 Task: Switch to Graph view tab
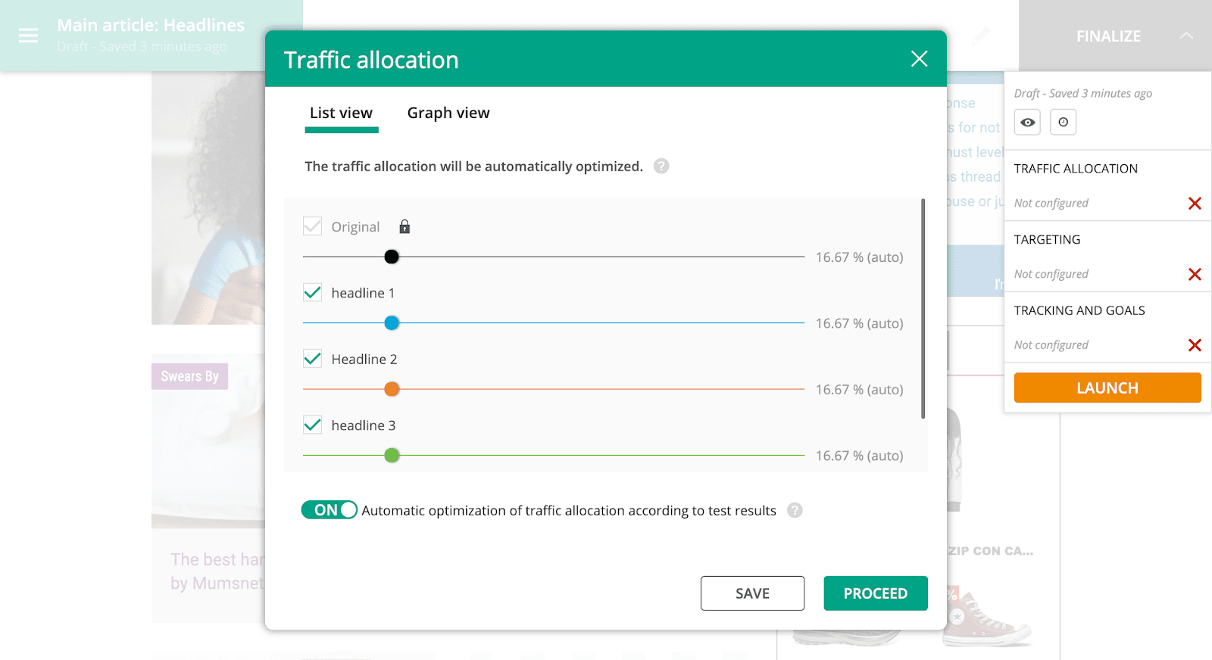(448, 114)
